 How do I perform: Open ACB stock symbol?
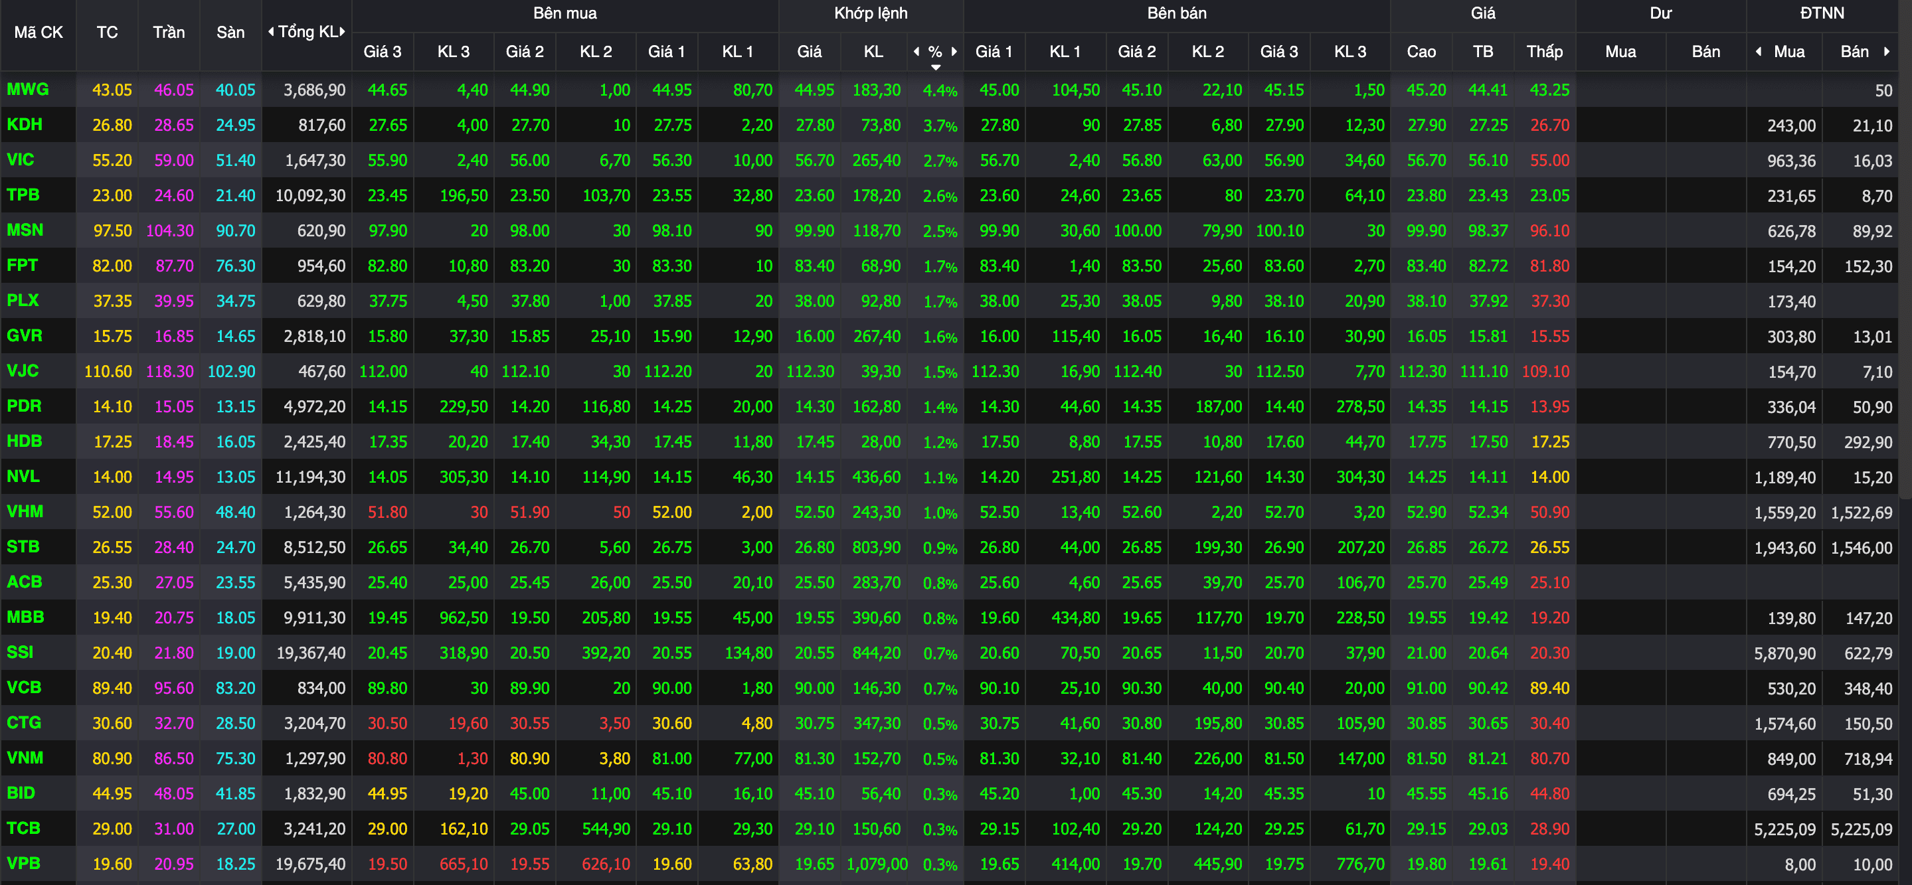pos(25,582)
